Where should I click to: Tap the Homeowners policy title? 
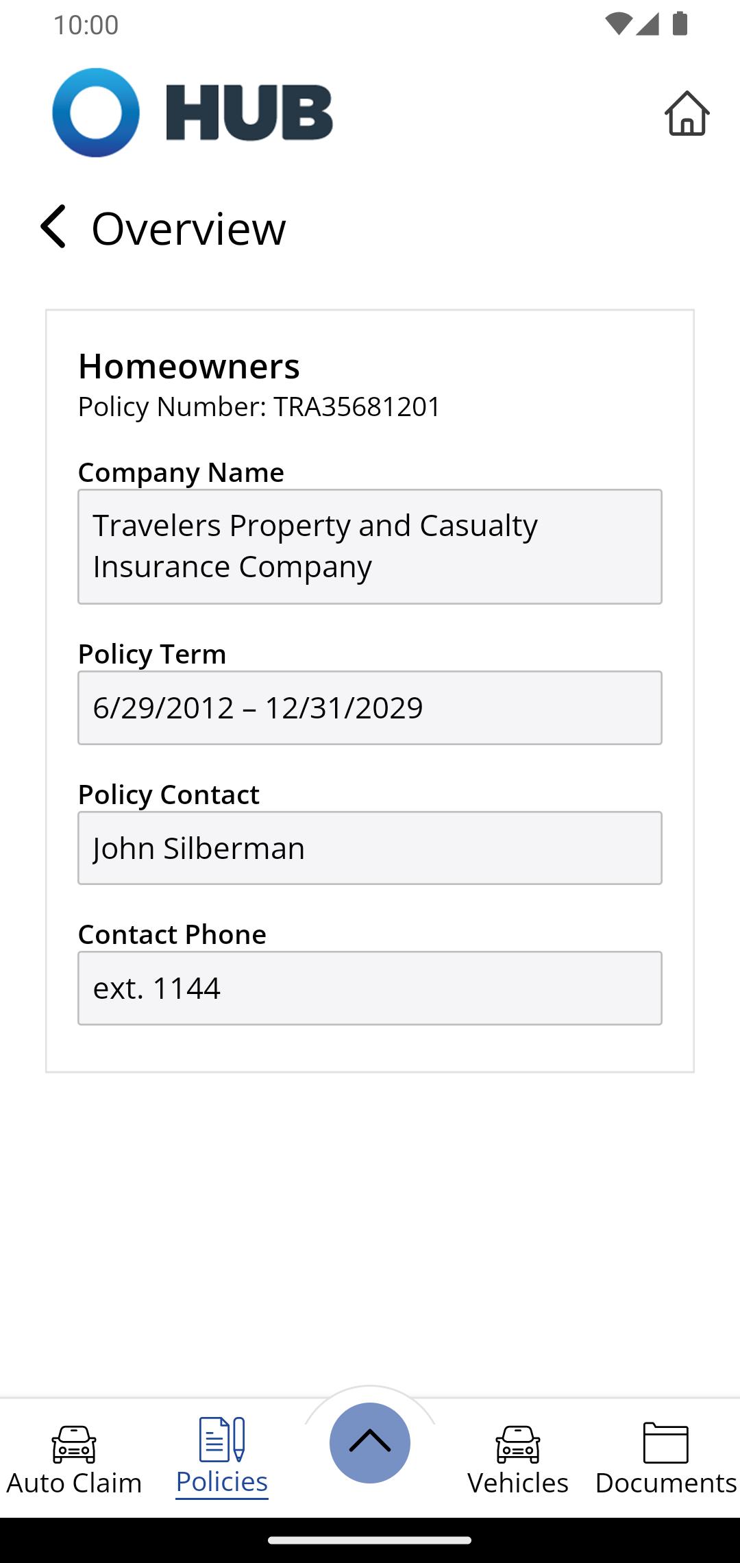[x=189, y=366]
